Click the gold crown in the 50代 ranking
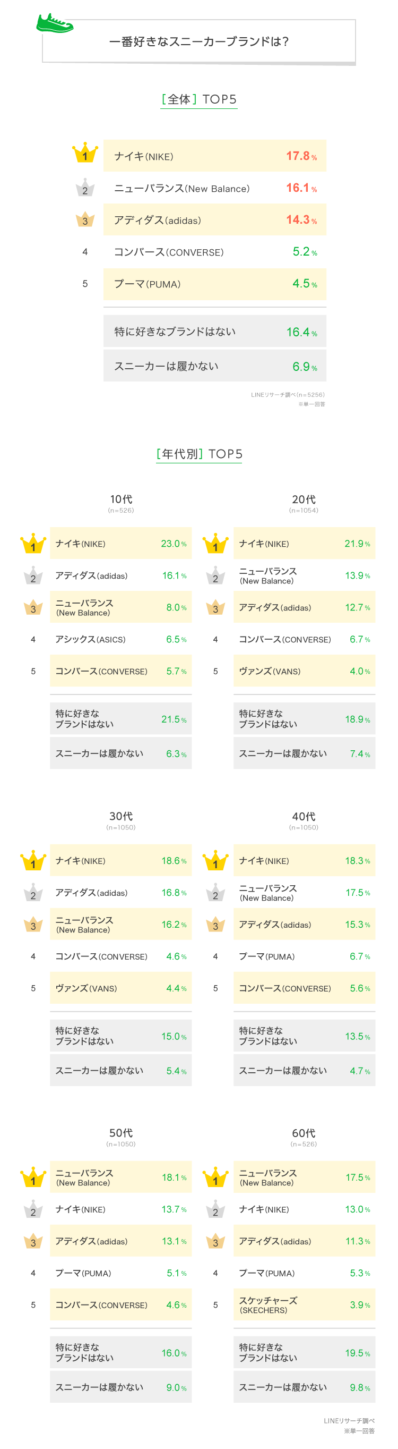The image size is (398, 1449). (33, 1177)
